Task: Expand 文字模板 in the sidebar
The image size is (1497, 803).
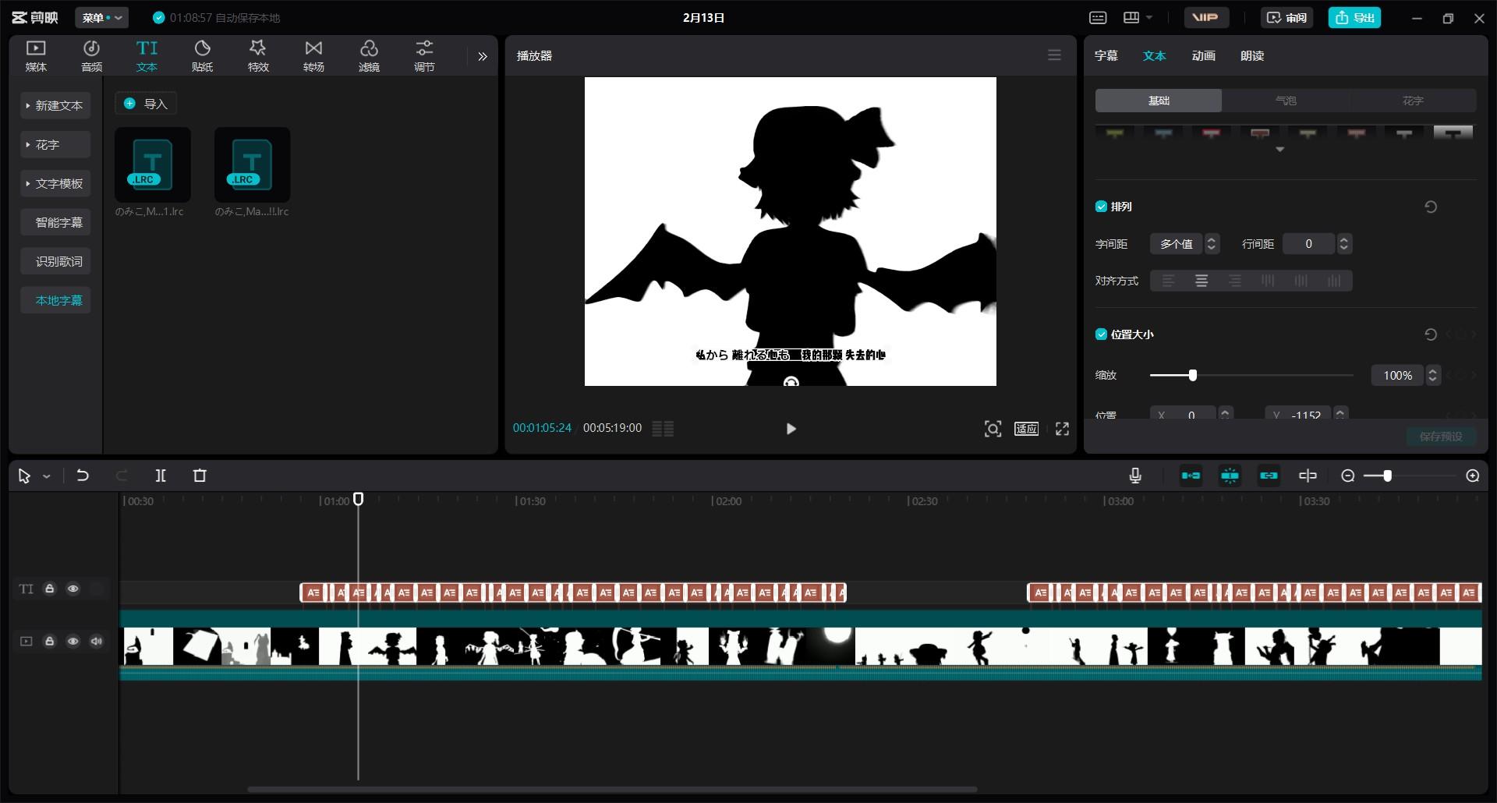Action: [55, 183]
